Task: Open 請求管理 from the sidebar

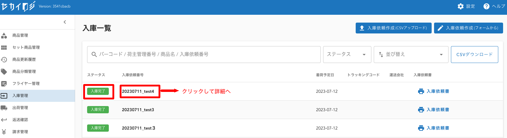Action: coord(20,132)
